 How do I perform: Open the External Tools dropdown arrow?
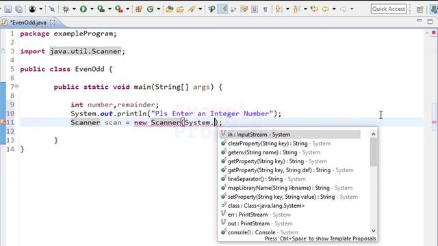pyautogui.click(x=128, y=9)
